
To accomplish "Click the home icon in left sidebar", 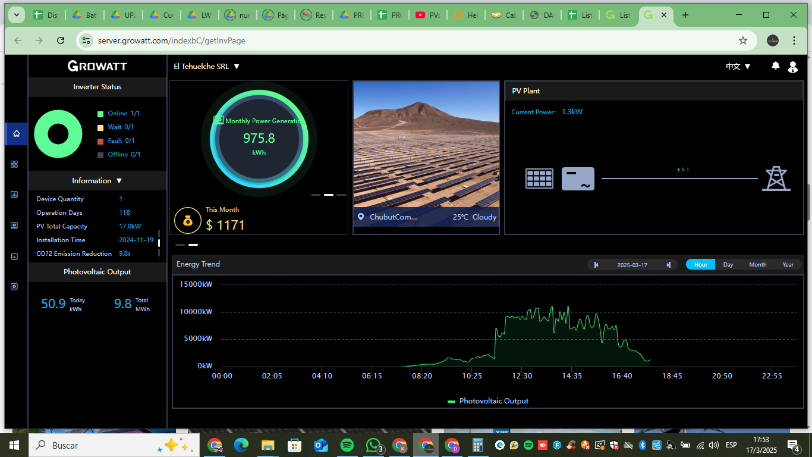I will coord(16,134).
